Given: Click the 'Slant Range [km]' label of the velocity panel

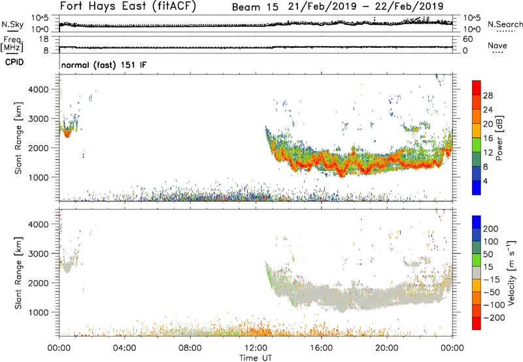Looking at the screenshot, I should (18, 272).
